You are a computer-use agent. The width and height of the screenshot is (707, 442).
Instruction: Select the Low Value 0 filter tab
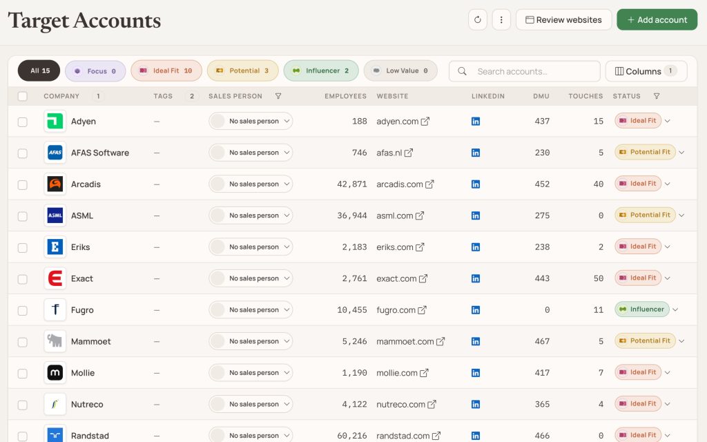coord(400,71)
